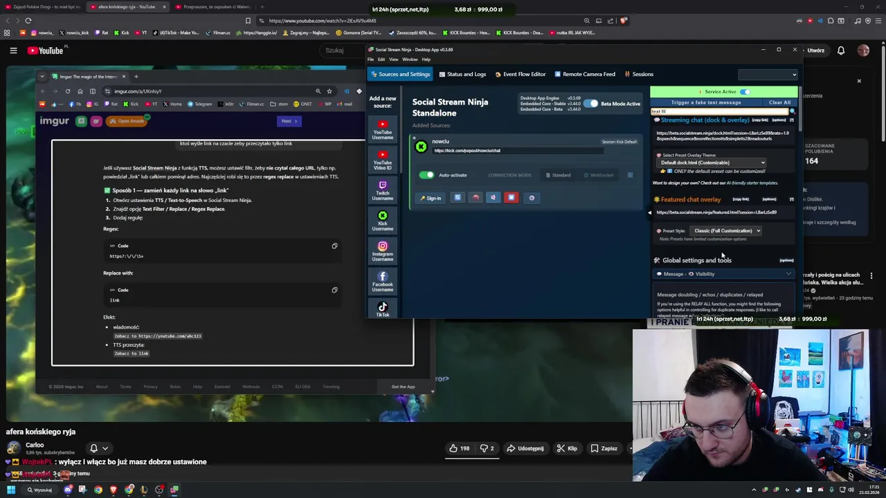Screen dimensions: 886x498
Task: Switch to Sources and Settings tab
Action: [x=401, y=74]
